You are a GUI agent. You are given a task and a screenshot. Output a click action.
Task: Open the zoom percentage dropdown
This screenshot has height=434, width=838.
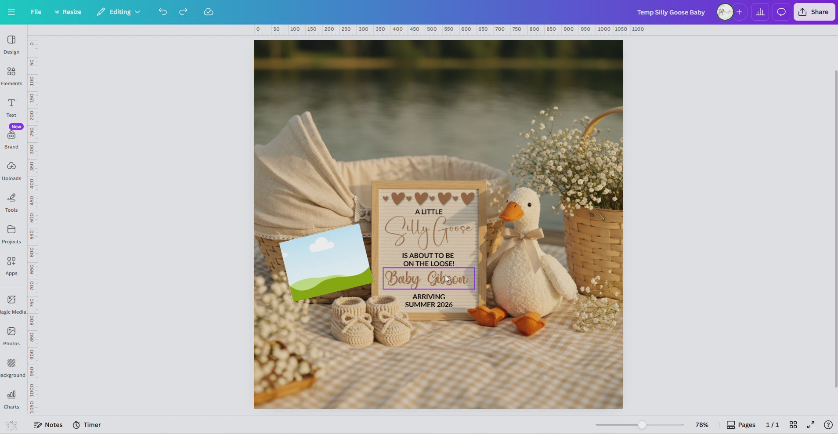pyautogui.click(x=701, y=425)
